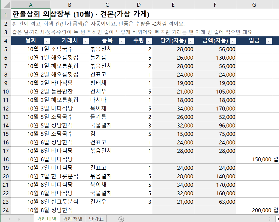Select column F header
Screen dimensions: 279x222
click(215, 5)
